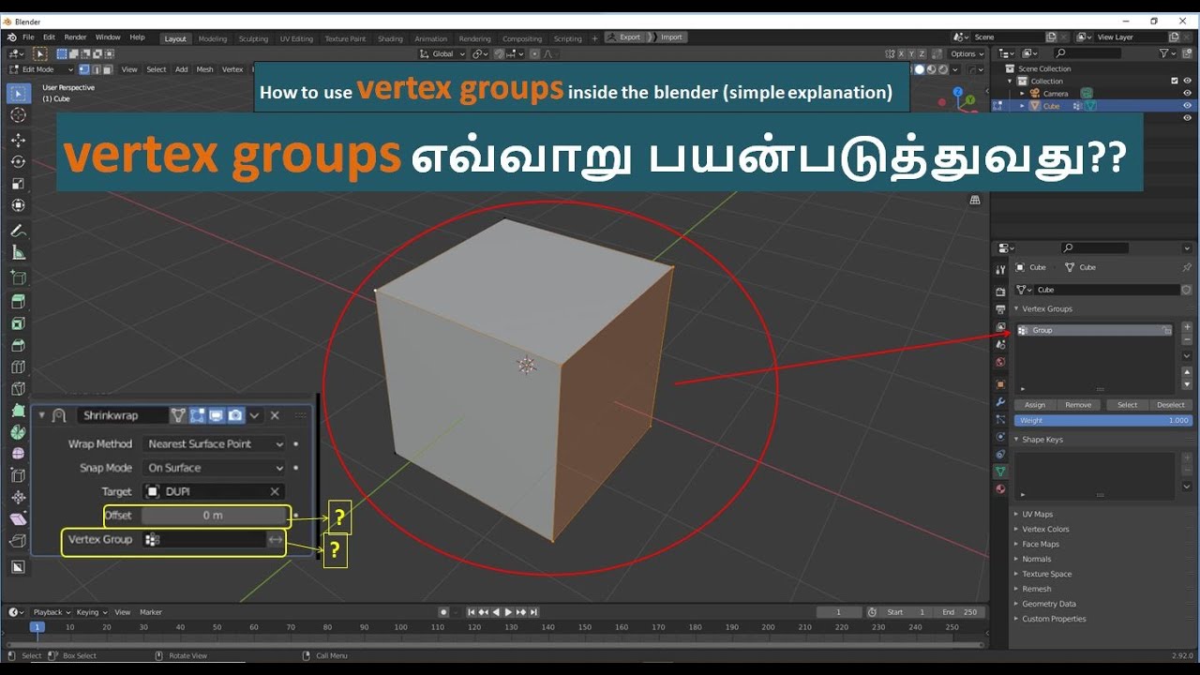Toggle Shrinkwrap modifier edit mode display
This screenshot has width=1200, height=675.
[198, 415]
